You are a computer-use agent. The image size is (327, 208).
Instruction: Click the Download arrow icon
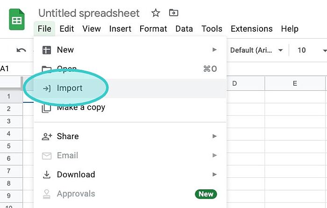click(x=47, y=174)
